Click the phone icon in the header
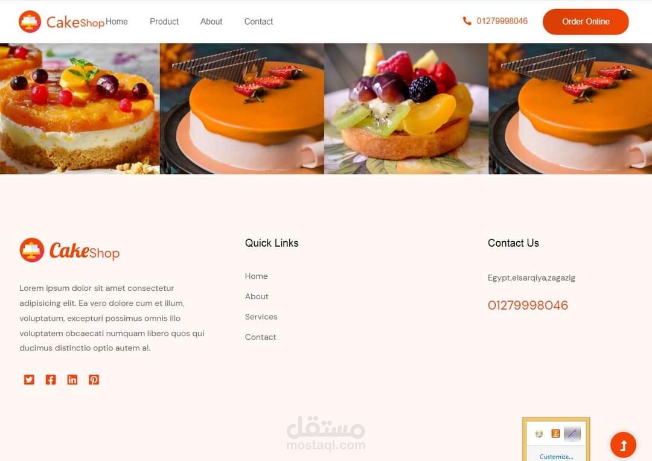The height and width of the screenshot is (461, 652). (x=467, y=21)
